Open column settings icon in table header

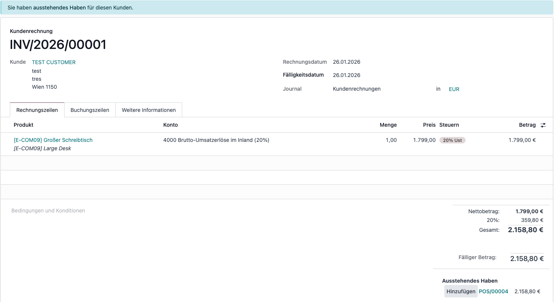coord(543,125)
